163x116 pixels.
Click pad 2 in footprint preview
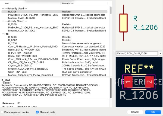[x=149, y=82]
